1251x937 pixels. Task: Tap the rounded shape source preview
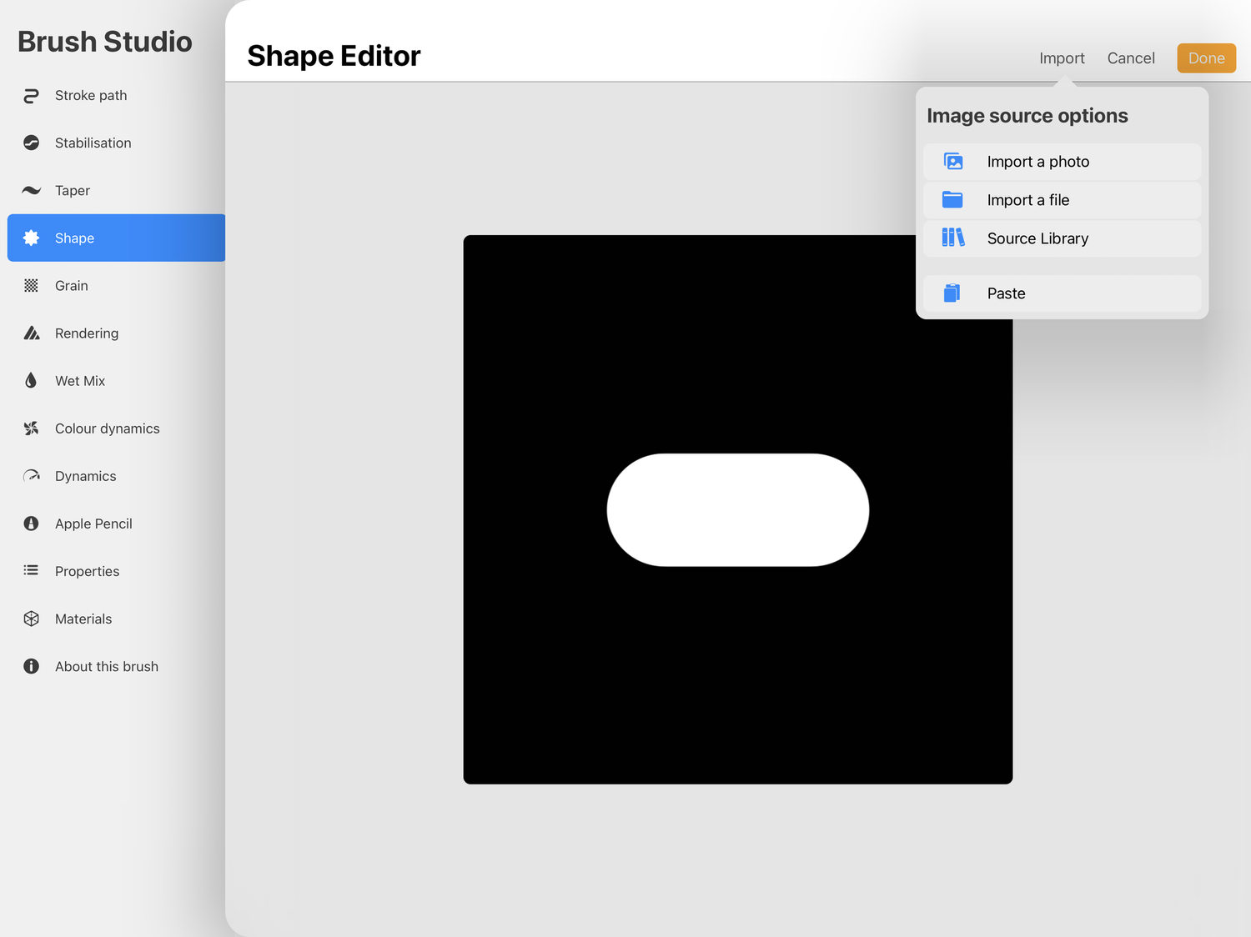(738, 509)
